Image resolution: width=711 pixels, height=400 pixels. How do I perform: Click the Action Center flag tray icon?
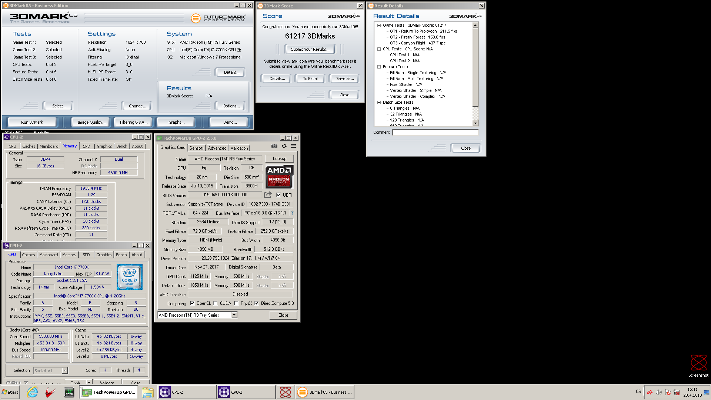click(668, 392)
